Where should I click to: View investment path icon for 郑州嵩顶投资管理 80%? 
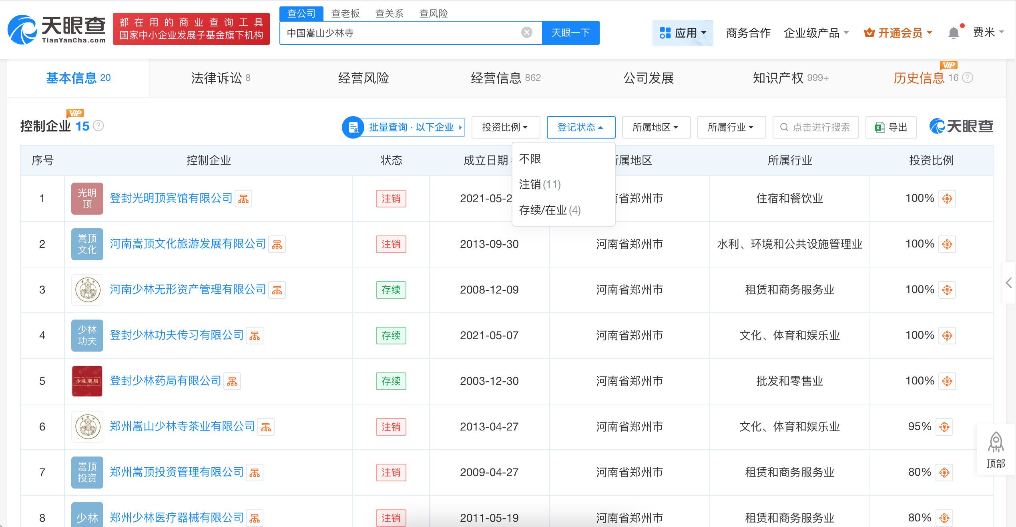[x=944, y=473]
